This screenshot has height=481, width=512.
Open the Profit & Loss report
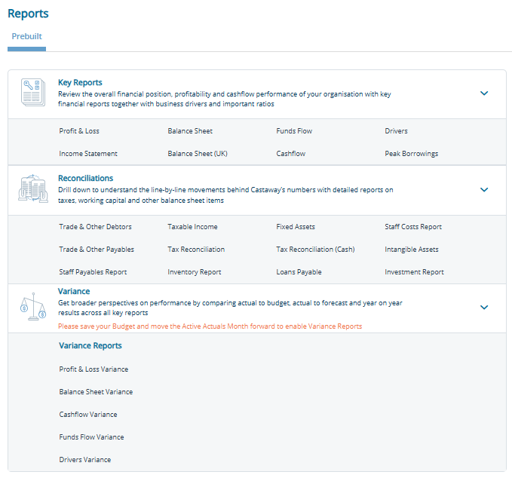point(79,131)
